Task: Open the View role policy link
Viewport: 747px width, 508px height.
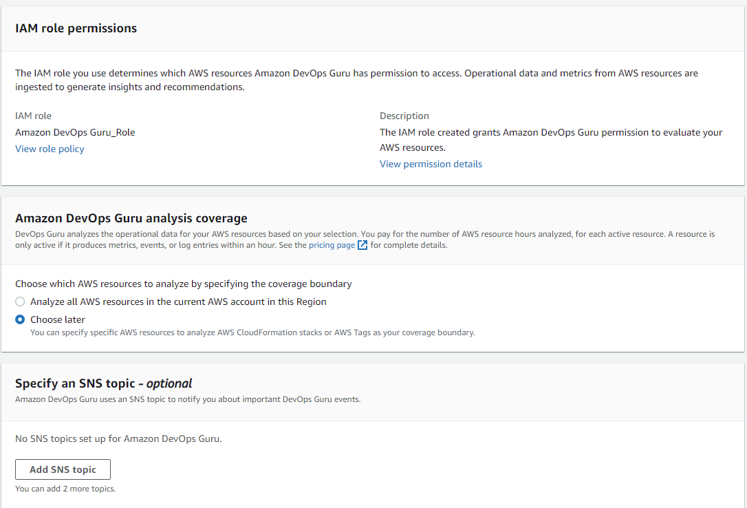Action: [50, 149]
